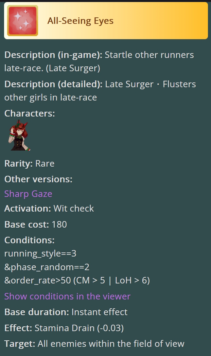Click the running_style==3 condition text

pos(40,253)
